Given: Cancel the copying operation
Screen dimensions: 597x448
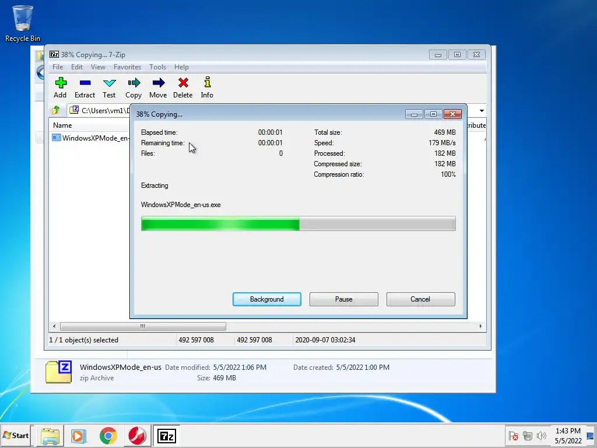Looking at the screenshot, I should (421, 299).
